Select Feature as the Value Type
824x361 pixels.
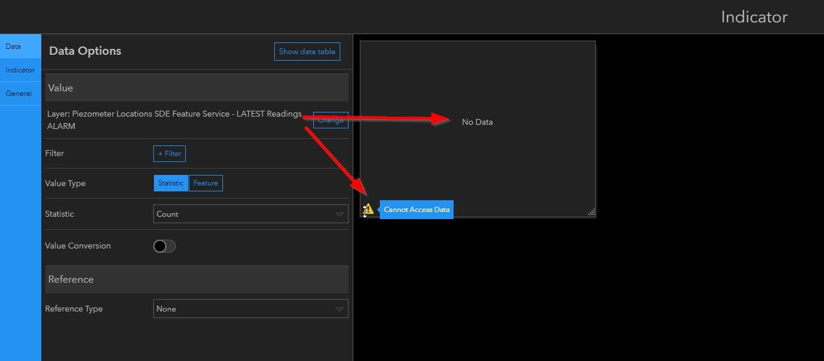[x=205, y=183]
